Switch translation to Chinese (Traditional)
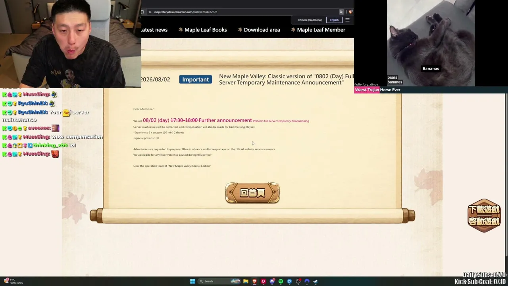 (310, 20)
